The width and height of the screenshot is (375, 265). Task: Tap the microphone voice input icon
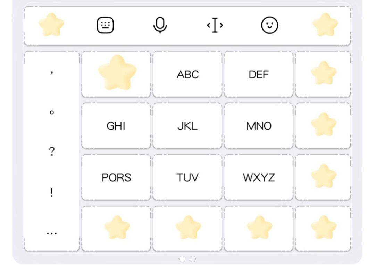pyautogui.click(x=160, y=25)
